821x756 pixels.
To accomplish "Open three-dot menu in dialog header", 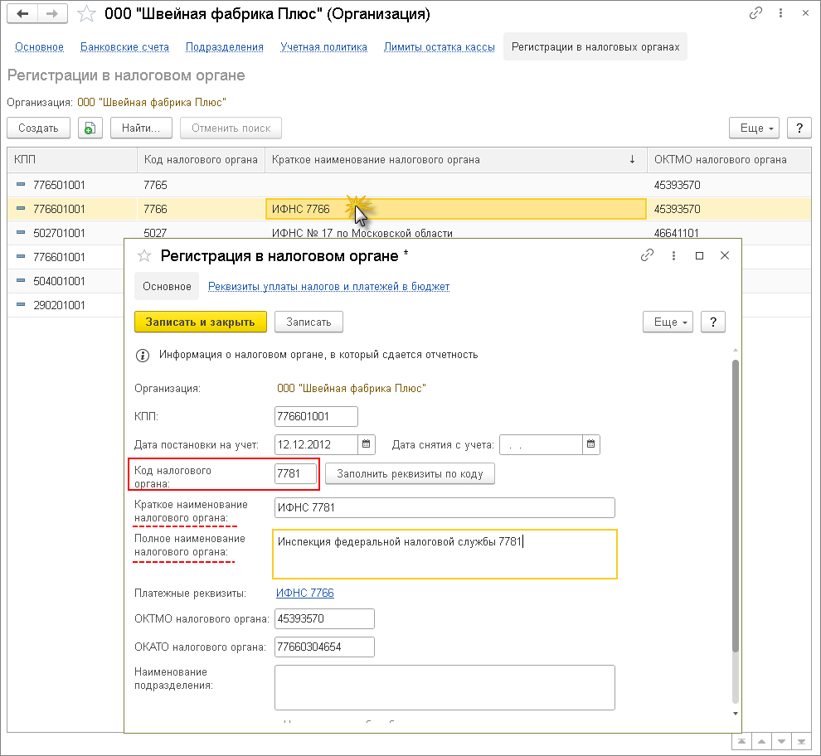I will 674,255.
